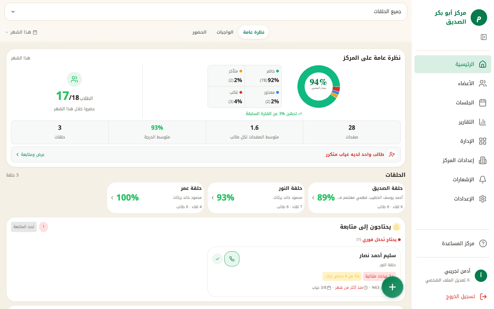Expand حلقة عمر card chevron
Image resolution: width=494 pixels, height=309 pixels.
point(112,198)
